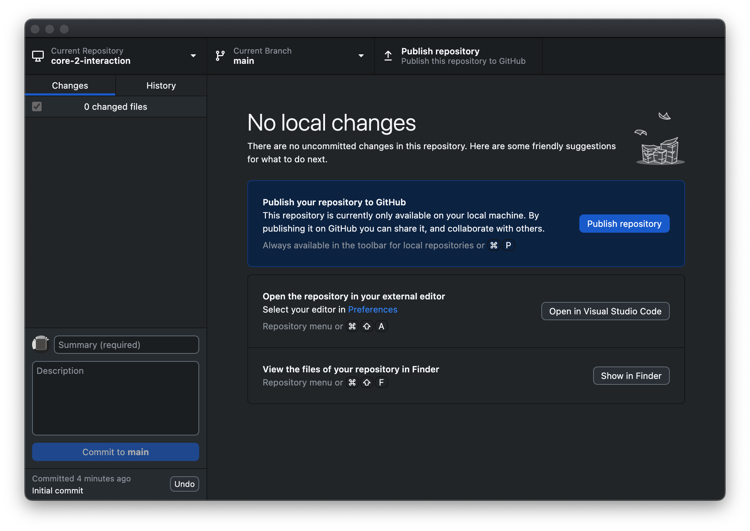Focus the Summary (required) input field

click(126, 345)
